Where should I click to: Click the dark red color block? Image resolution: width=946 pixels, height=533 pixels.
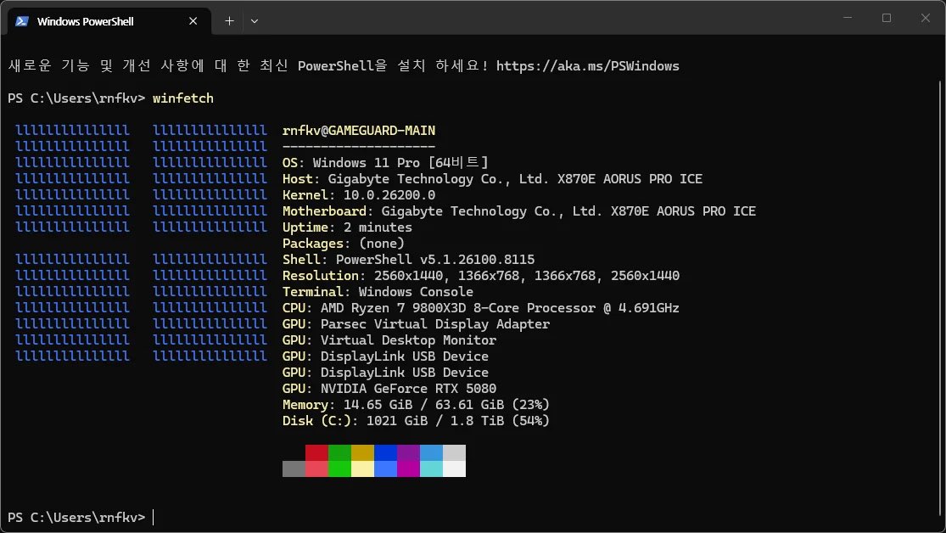[316, 452]
